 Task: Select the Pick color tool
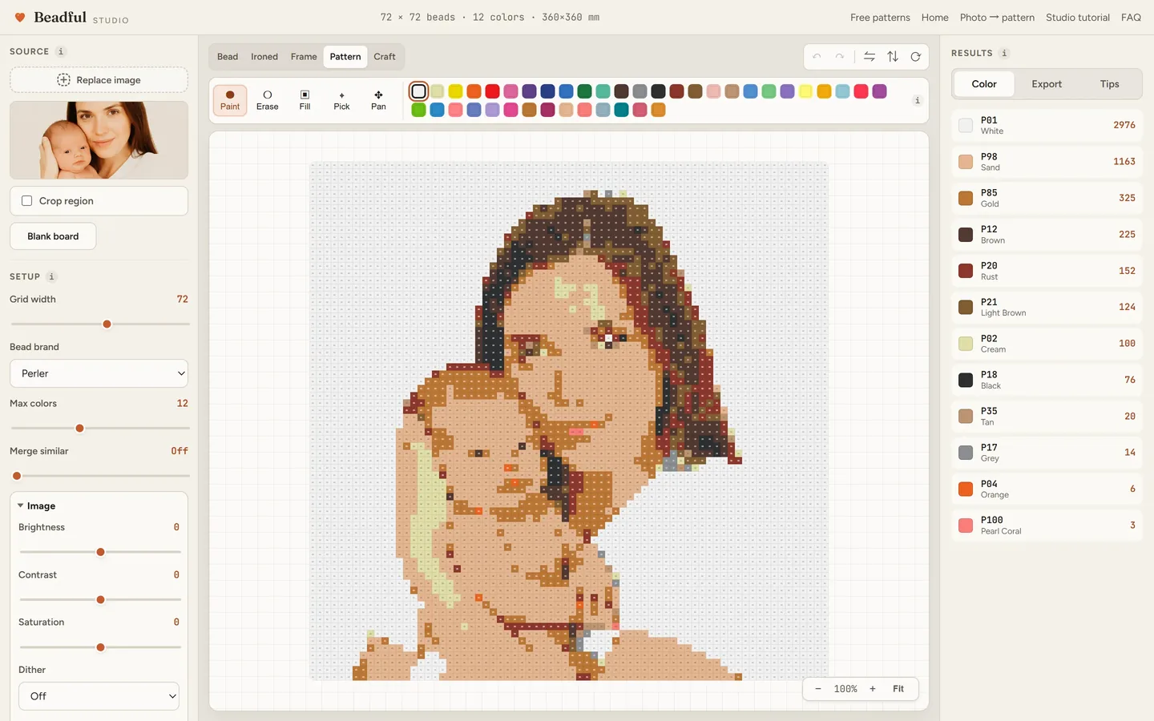[x=341, y=100]
